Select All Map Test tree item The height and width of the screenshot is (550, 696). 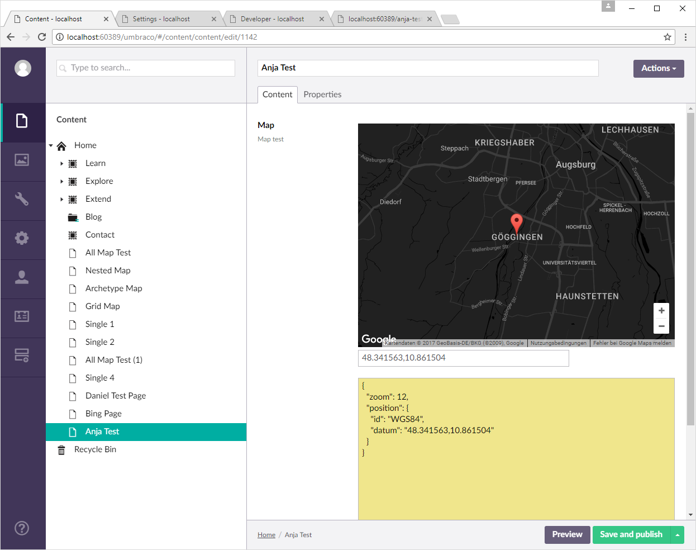(x=108, y=253)
